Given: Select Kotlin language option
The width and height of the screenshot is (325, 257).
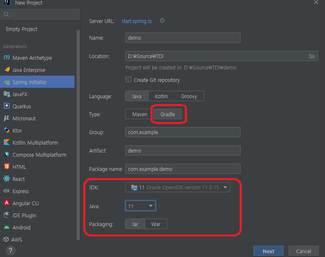Looking at the screenshot, I should 161,96.
